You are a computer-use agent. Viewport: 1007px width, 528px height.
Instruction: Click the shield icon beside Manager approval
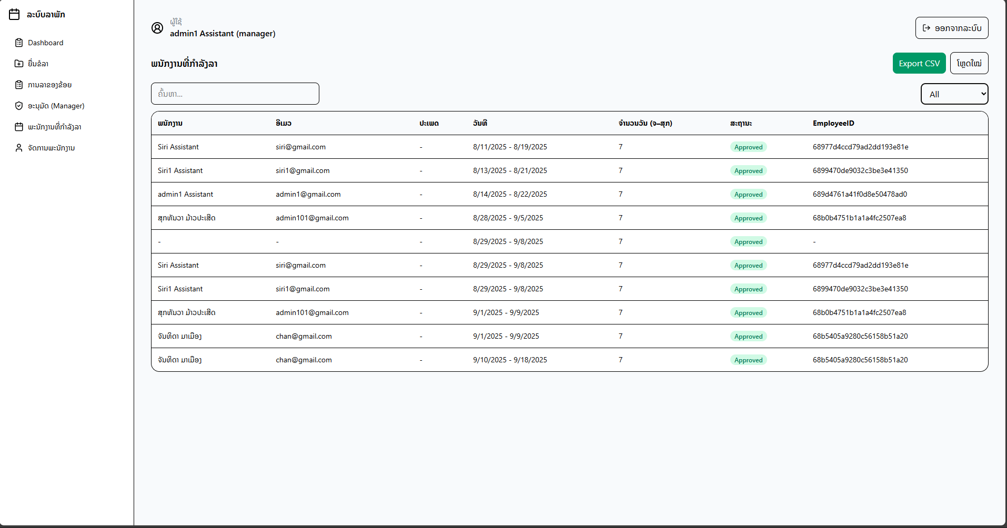tap(19, 106)
